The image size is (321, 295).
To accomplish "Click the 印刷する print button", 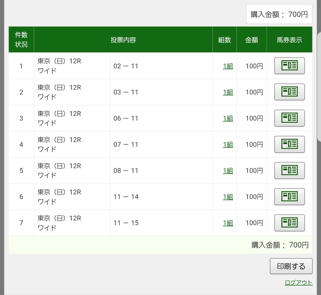I will pos(291,266).
